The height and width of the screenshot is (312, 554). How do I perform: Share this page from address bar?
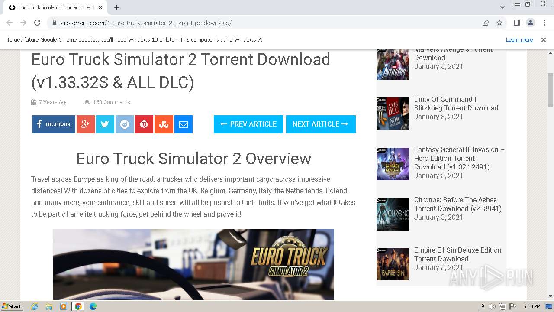(486, 23)
